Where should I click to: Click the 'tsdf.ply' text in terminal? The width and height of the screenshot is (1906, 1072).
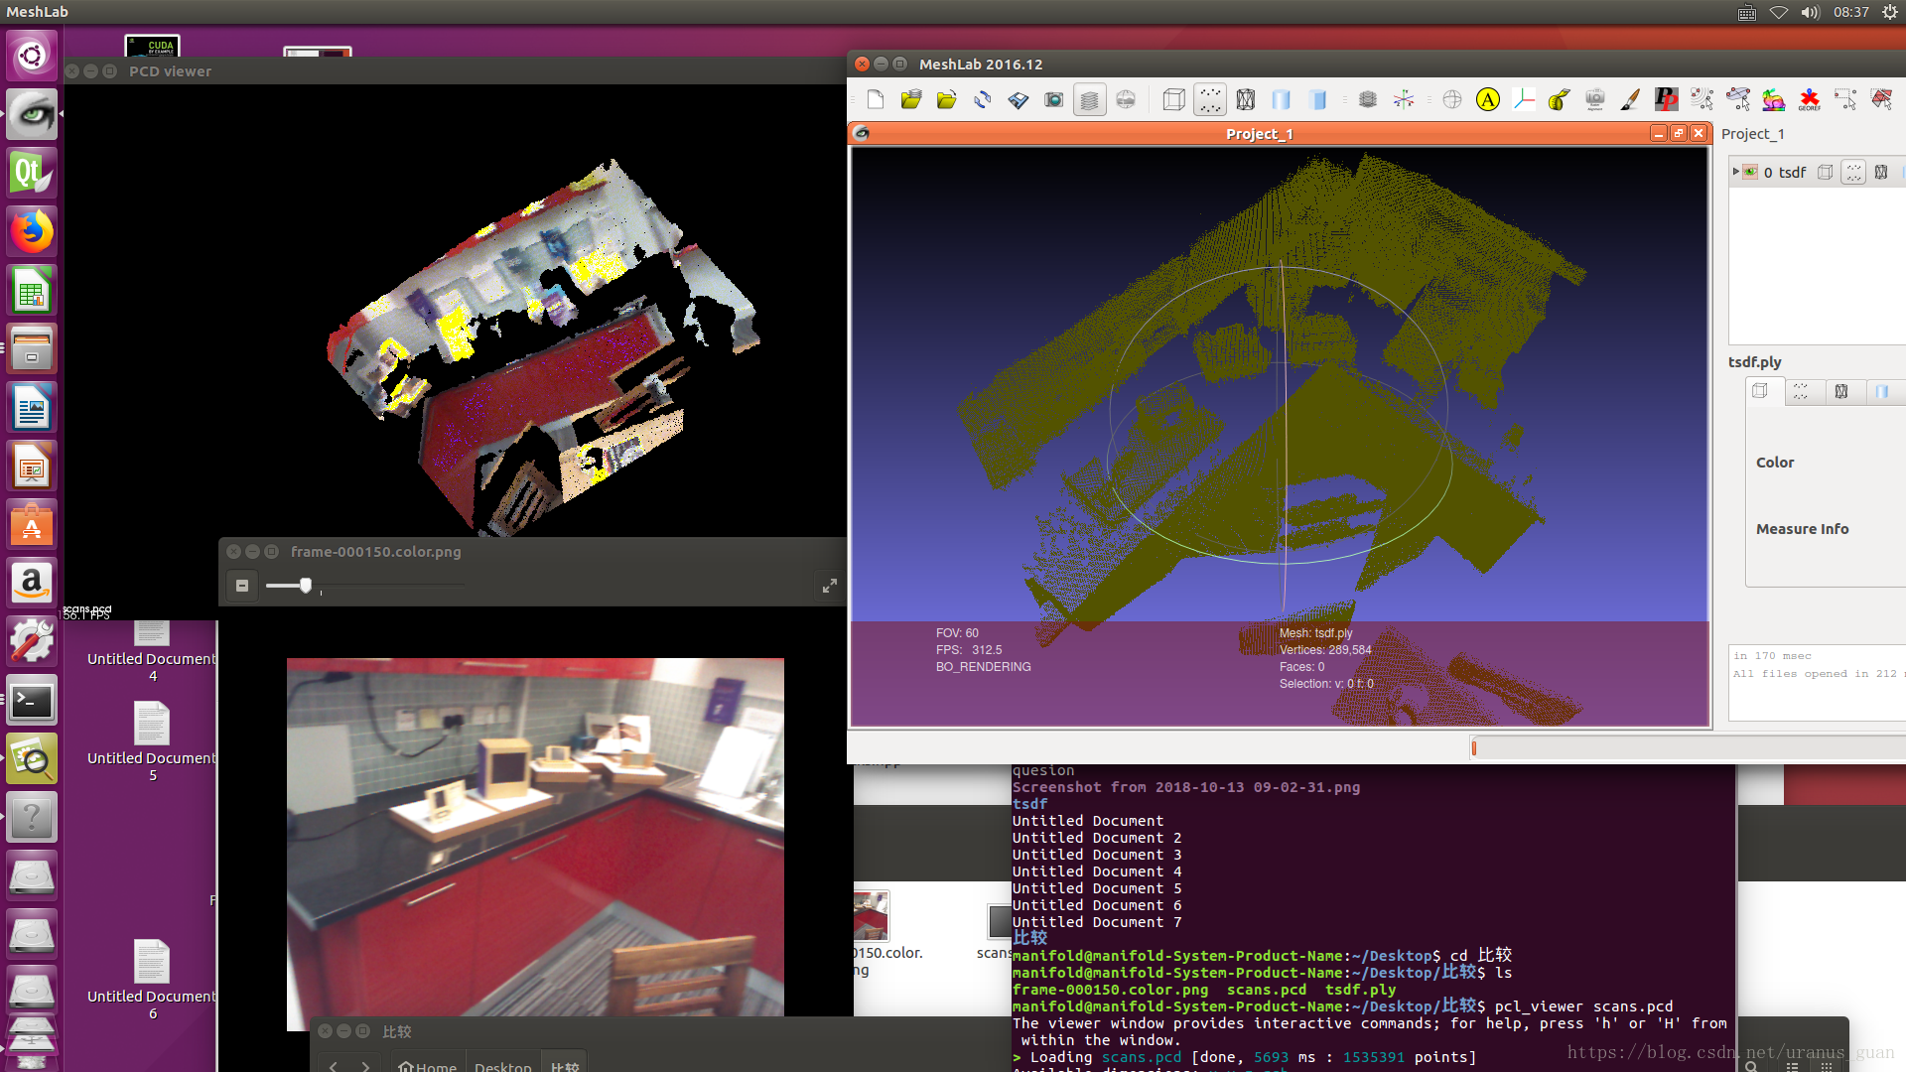tap(1360, 989)
